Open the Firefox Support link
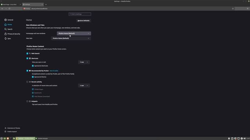The width and height of the screenshot is (250, 140). pyautogui.click(x=11, y=131)
